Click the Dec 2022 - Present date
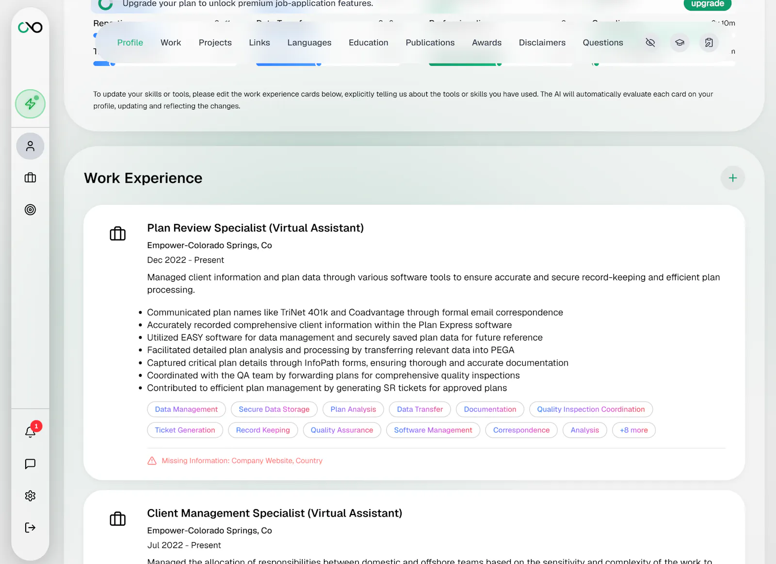 pos(185,260)
